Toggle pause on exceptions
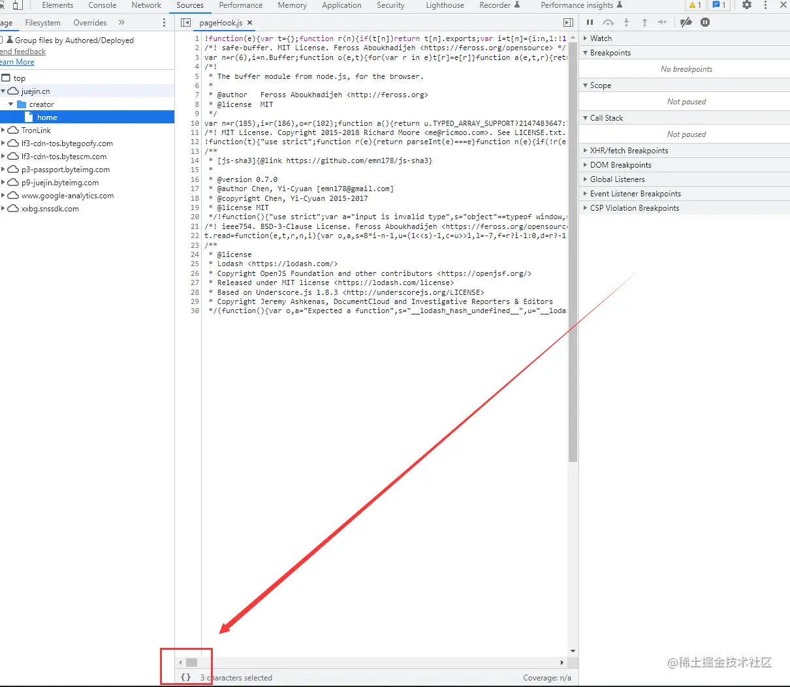The width and height of the screenshot is (790, 687). pyautogui.click(x=705, y=22)
